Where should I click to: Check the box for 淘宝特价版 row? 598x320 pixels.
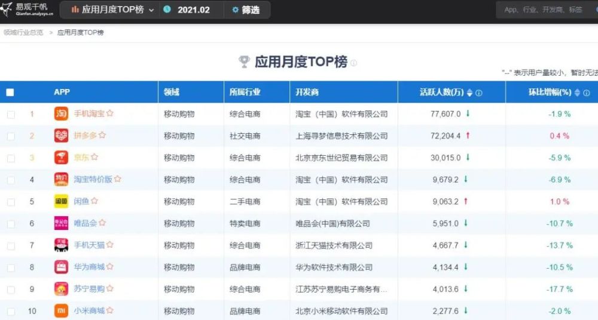[x=11, y=180]
